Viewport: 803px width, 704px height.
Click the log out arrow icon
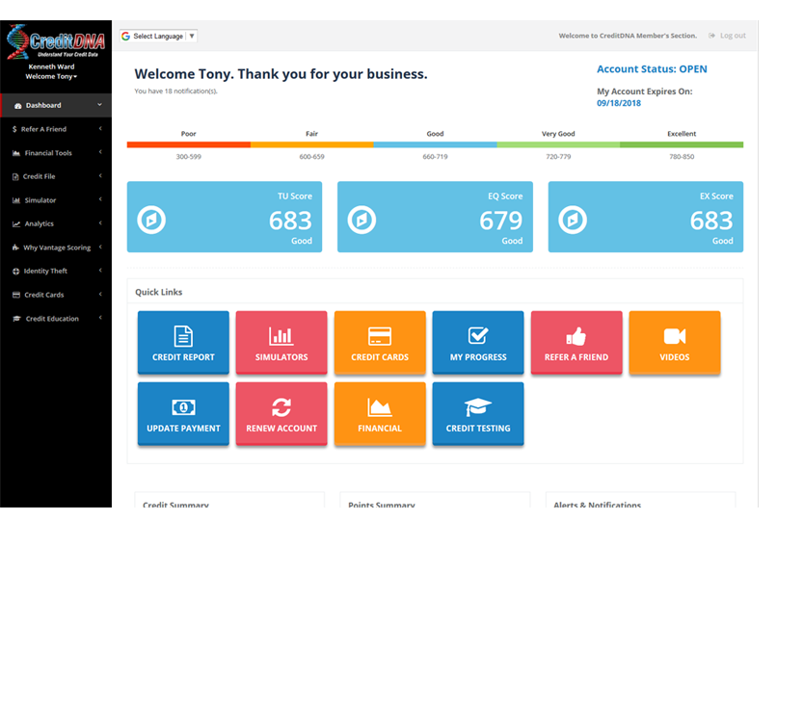pos(711,36)
